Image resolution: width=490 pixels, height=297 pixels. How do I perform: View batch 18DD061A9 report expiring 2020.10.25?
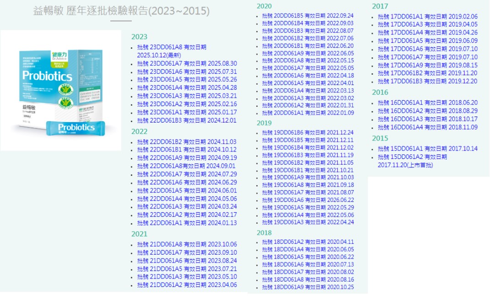tap(307, 287)
